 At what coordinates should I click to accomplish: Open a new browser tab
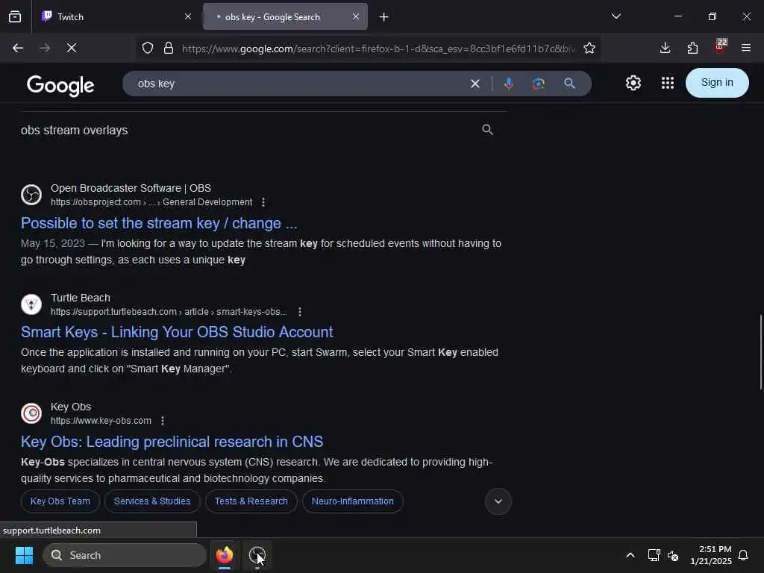[x=384, y=17]
